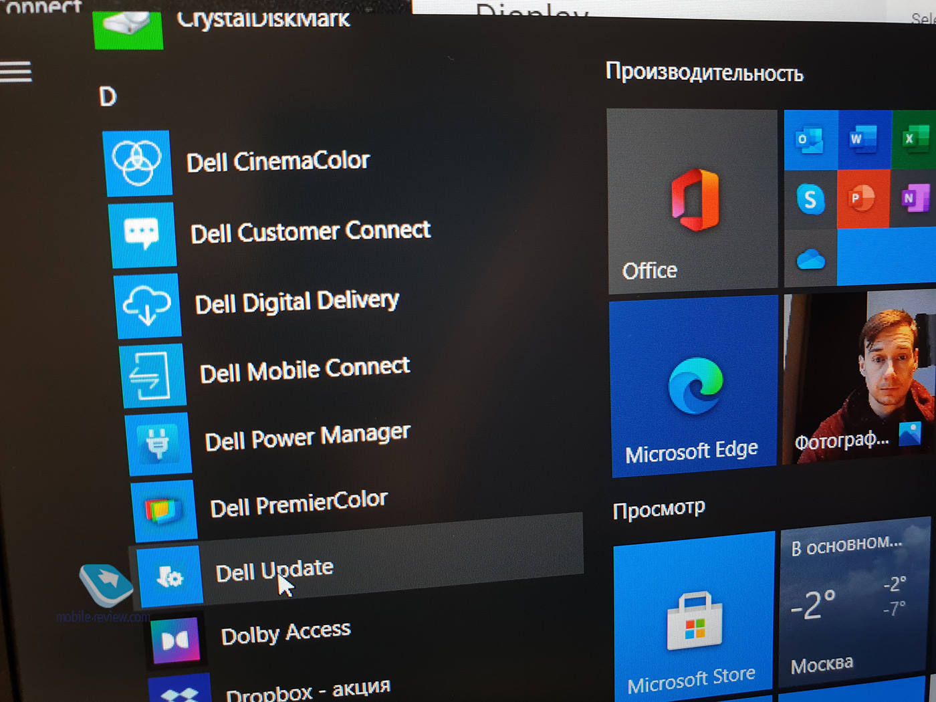This screenshot has width=936, height=702.
Task: Launch Word from the Office tile group
Action: click(x=863, y=140)
